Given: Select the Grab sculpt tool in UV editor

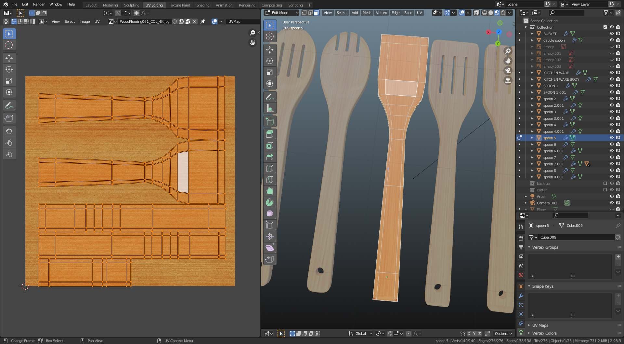Looking at the screenshot, I should pyautogui.click(x=9, y=131).
